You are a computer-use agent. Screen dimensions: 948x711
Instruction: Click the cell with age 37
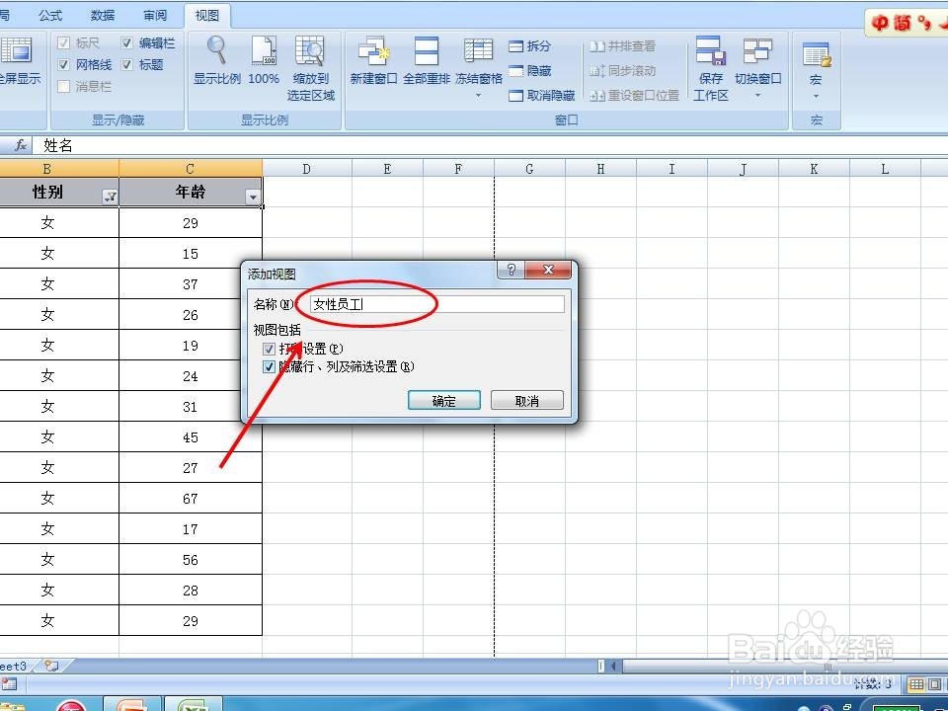(x=191, y=284)
